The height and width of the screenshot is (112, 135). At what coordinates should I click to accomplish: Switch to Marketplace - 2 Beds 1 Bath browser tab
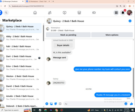[38, 1]
